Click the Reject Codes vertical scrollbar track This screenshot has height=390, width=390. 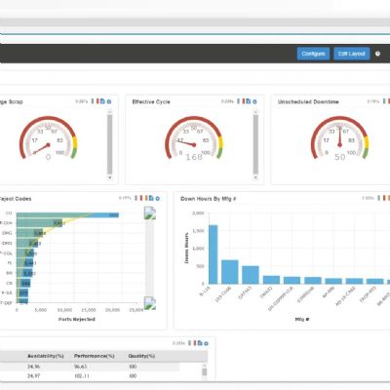[150, 258]
